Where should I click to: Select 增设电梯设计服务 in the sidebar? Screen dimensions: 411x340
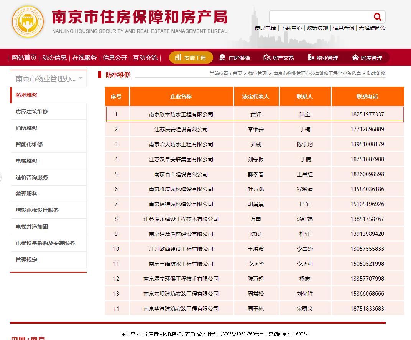point(48,211)
